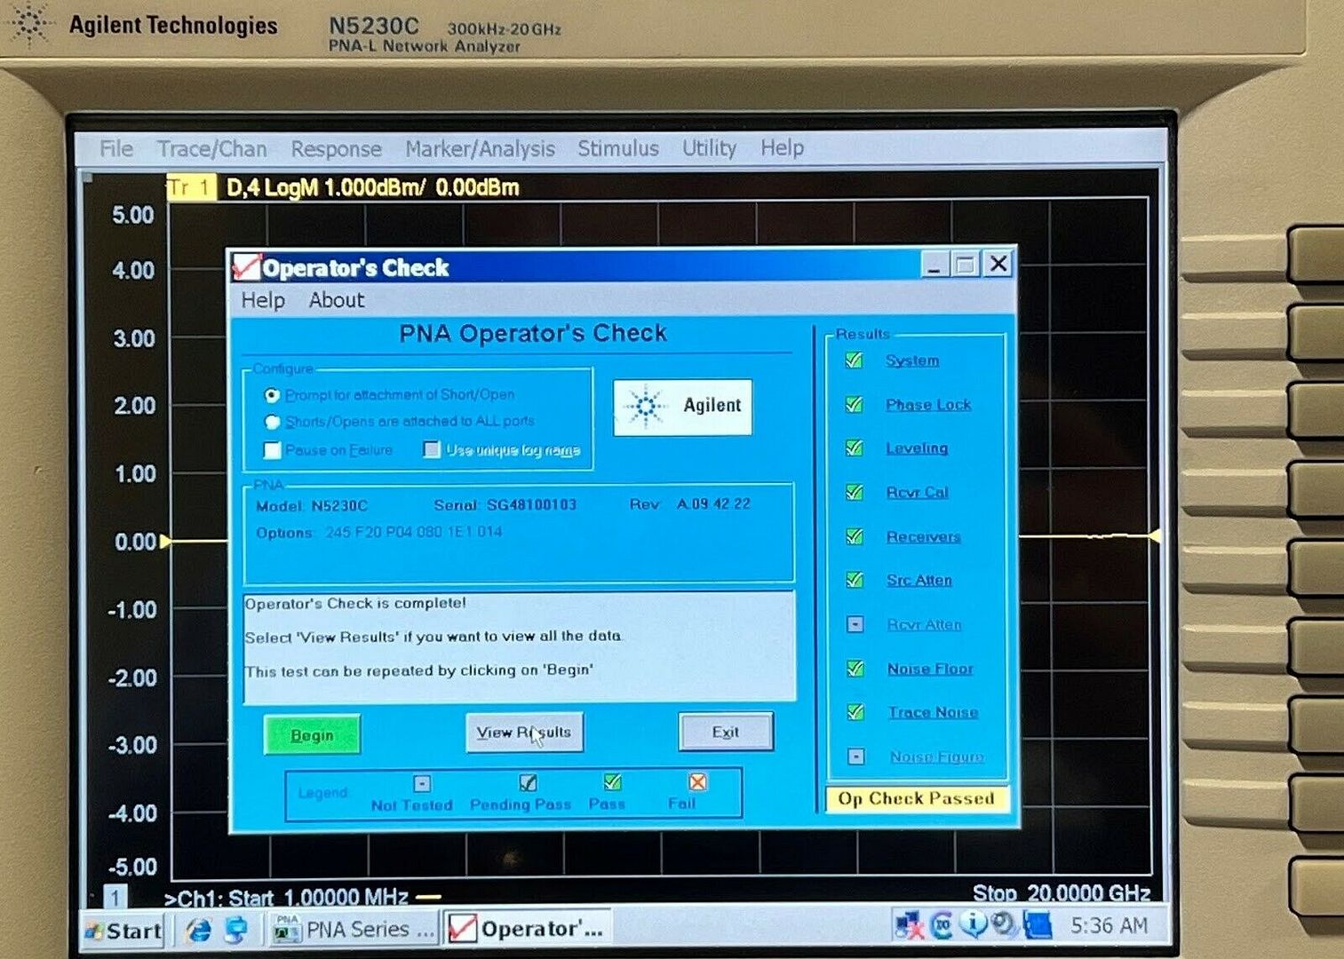This screenshot has height=959, width=1344.
Task: Click the blue info tray icon
Action: point(973,924)
